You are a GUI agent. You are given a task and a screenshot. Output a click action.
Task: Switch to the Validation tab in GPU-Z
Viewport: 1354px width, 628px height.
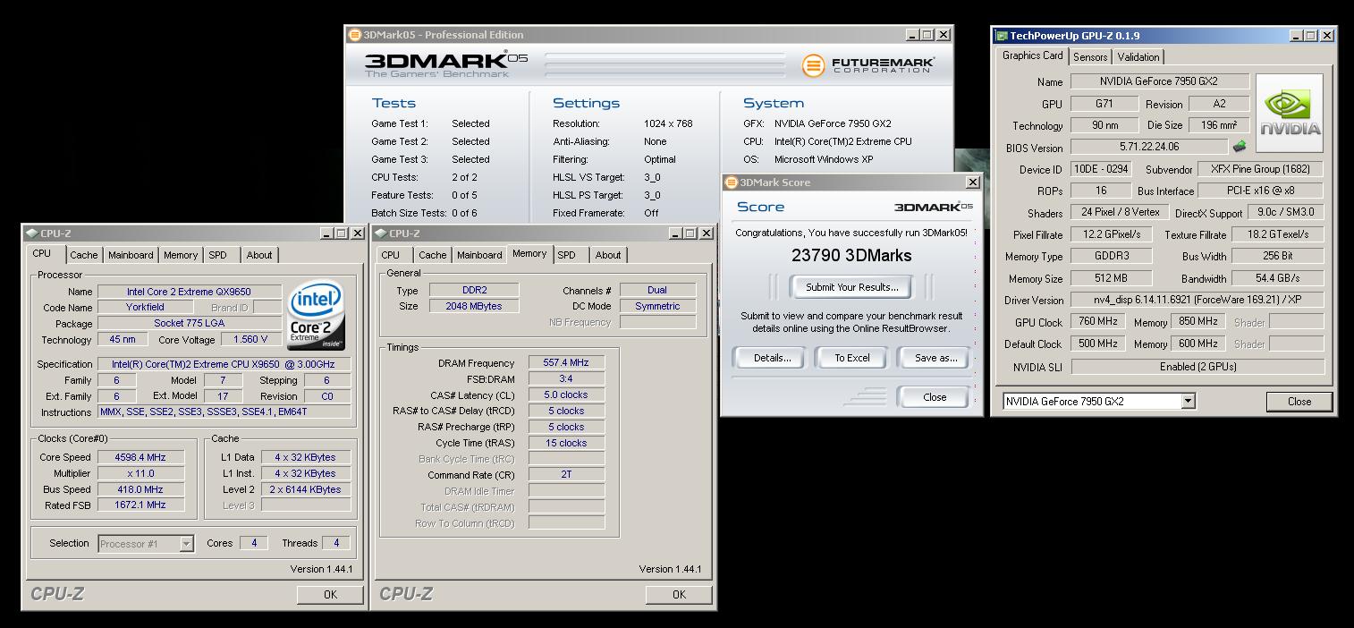pos(1138,56)
